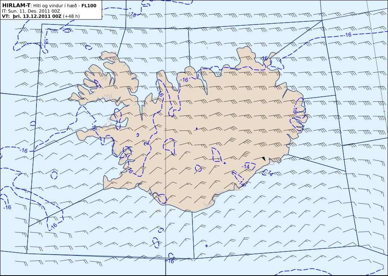The width and height of the screenshot is (388, 276).
Task: Click the solid black wind pennant in southeast Iceland
Action: [264, 158]
